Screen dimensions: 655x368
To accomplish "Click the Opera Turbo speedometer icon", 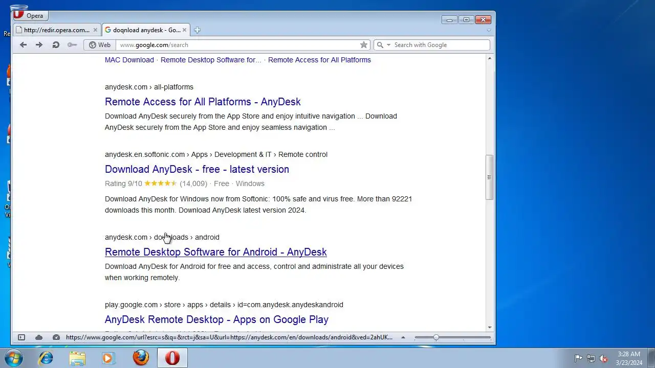I will tap(56, 337).
